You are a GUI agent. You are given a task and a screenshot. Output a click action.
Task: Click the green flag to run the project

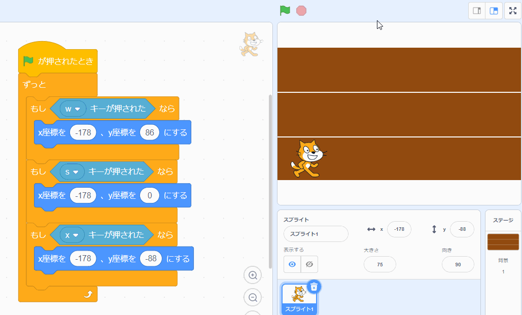coord(285,11)
